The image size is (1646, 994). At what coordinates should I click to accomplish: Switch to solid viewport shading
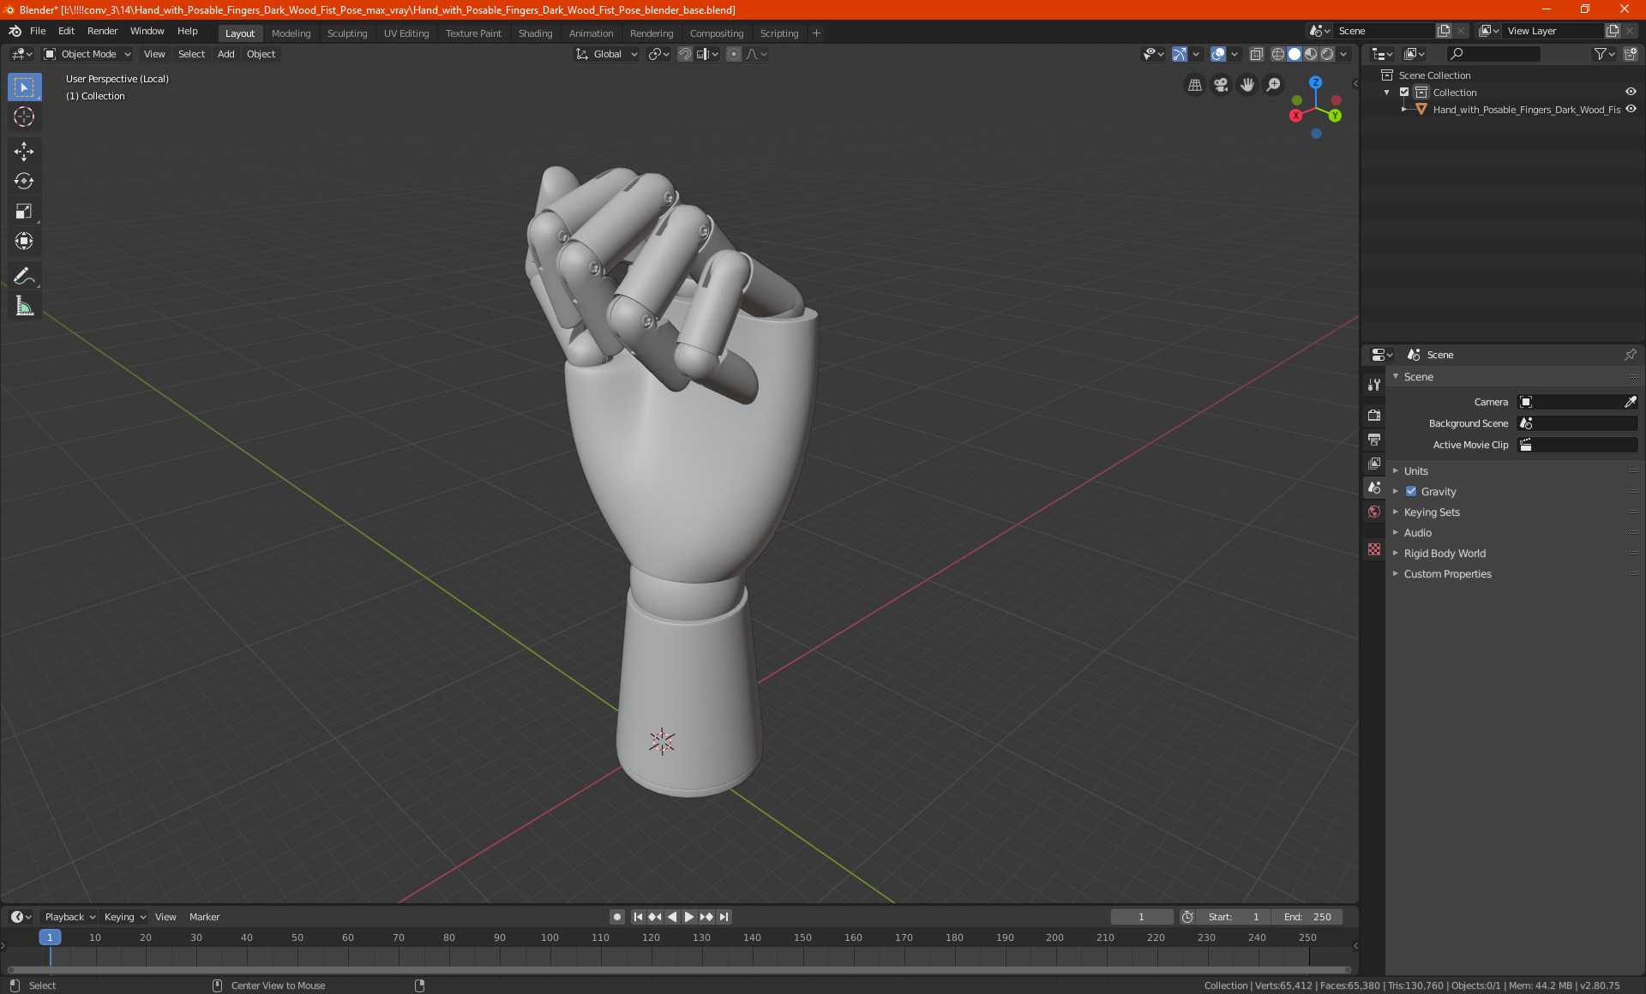1295,54
